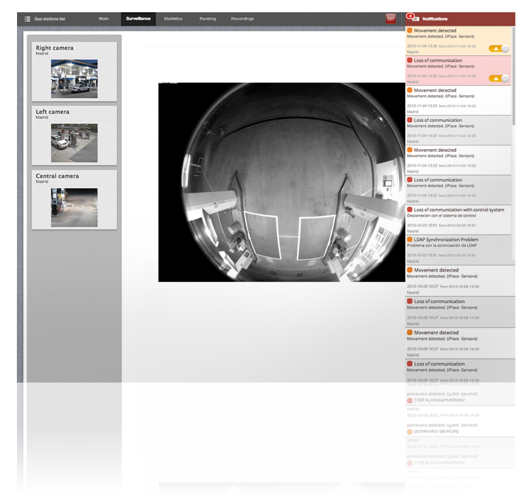
Task: Open the Recordings tab
Action: click(242, 18)
